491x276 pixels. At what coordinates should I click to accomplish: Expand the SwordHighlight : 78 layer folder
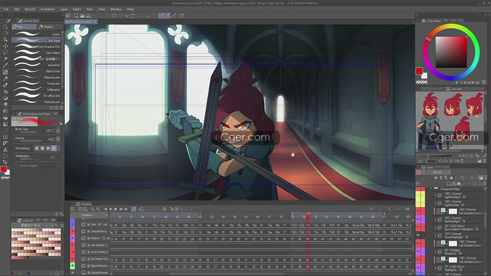click(435, 236)
